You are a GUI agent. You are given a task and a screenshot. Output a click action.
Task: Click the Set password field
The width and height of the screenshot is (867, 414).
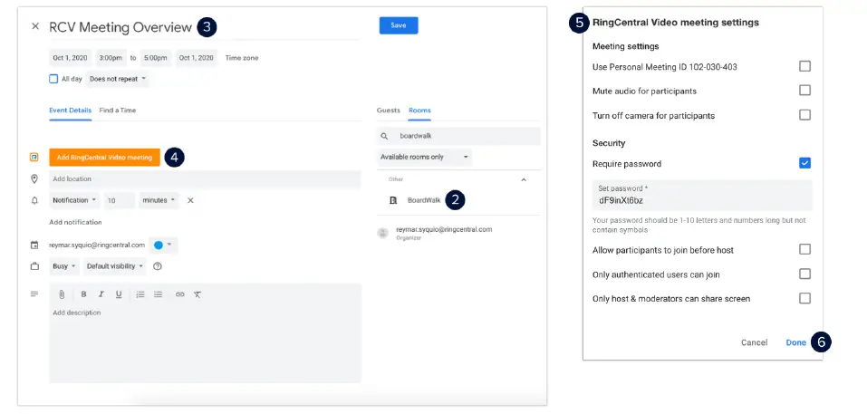pos(702,195)
